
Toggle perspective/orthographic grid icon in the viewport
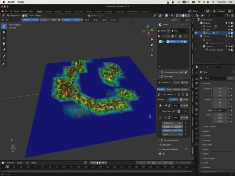(152, 55)
